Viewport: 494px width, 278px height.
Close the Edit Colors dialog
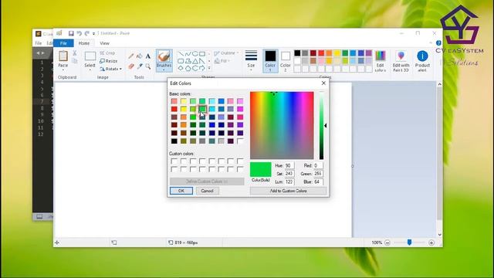pos(323,83)
